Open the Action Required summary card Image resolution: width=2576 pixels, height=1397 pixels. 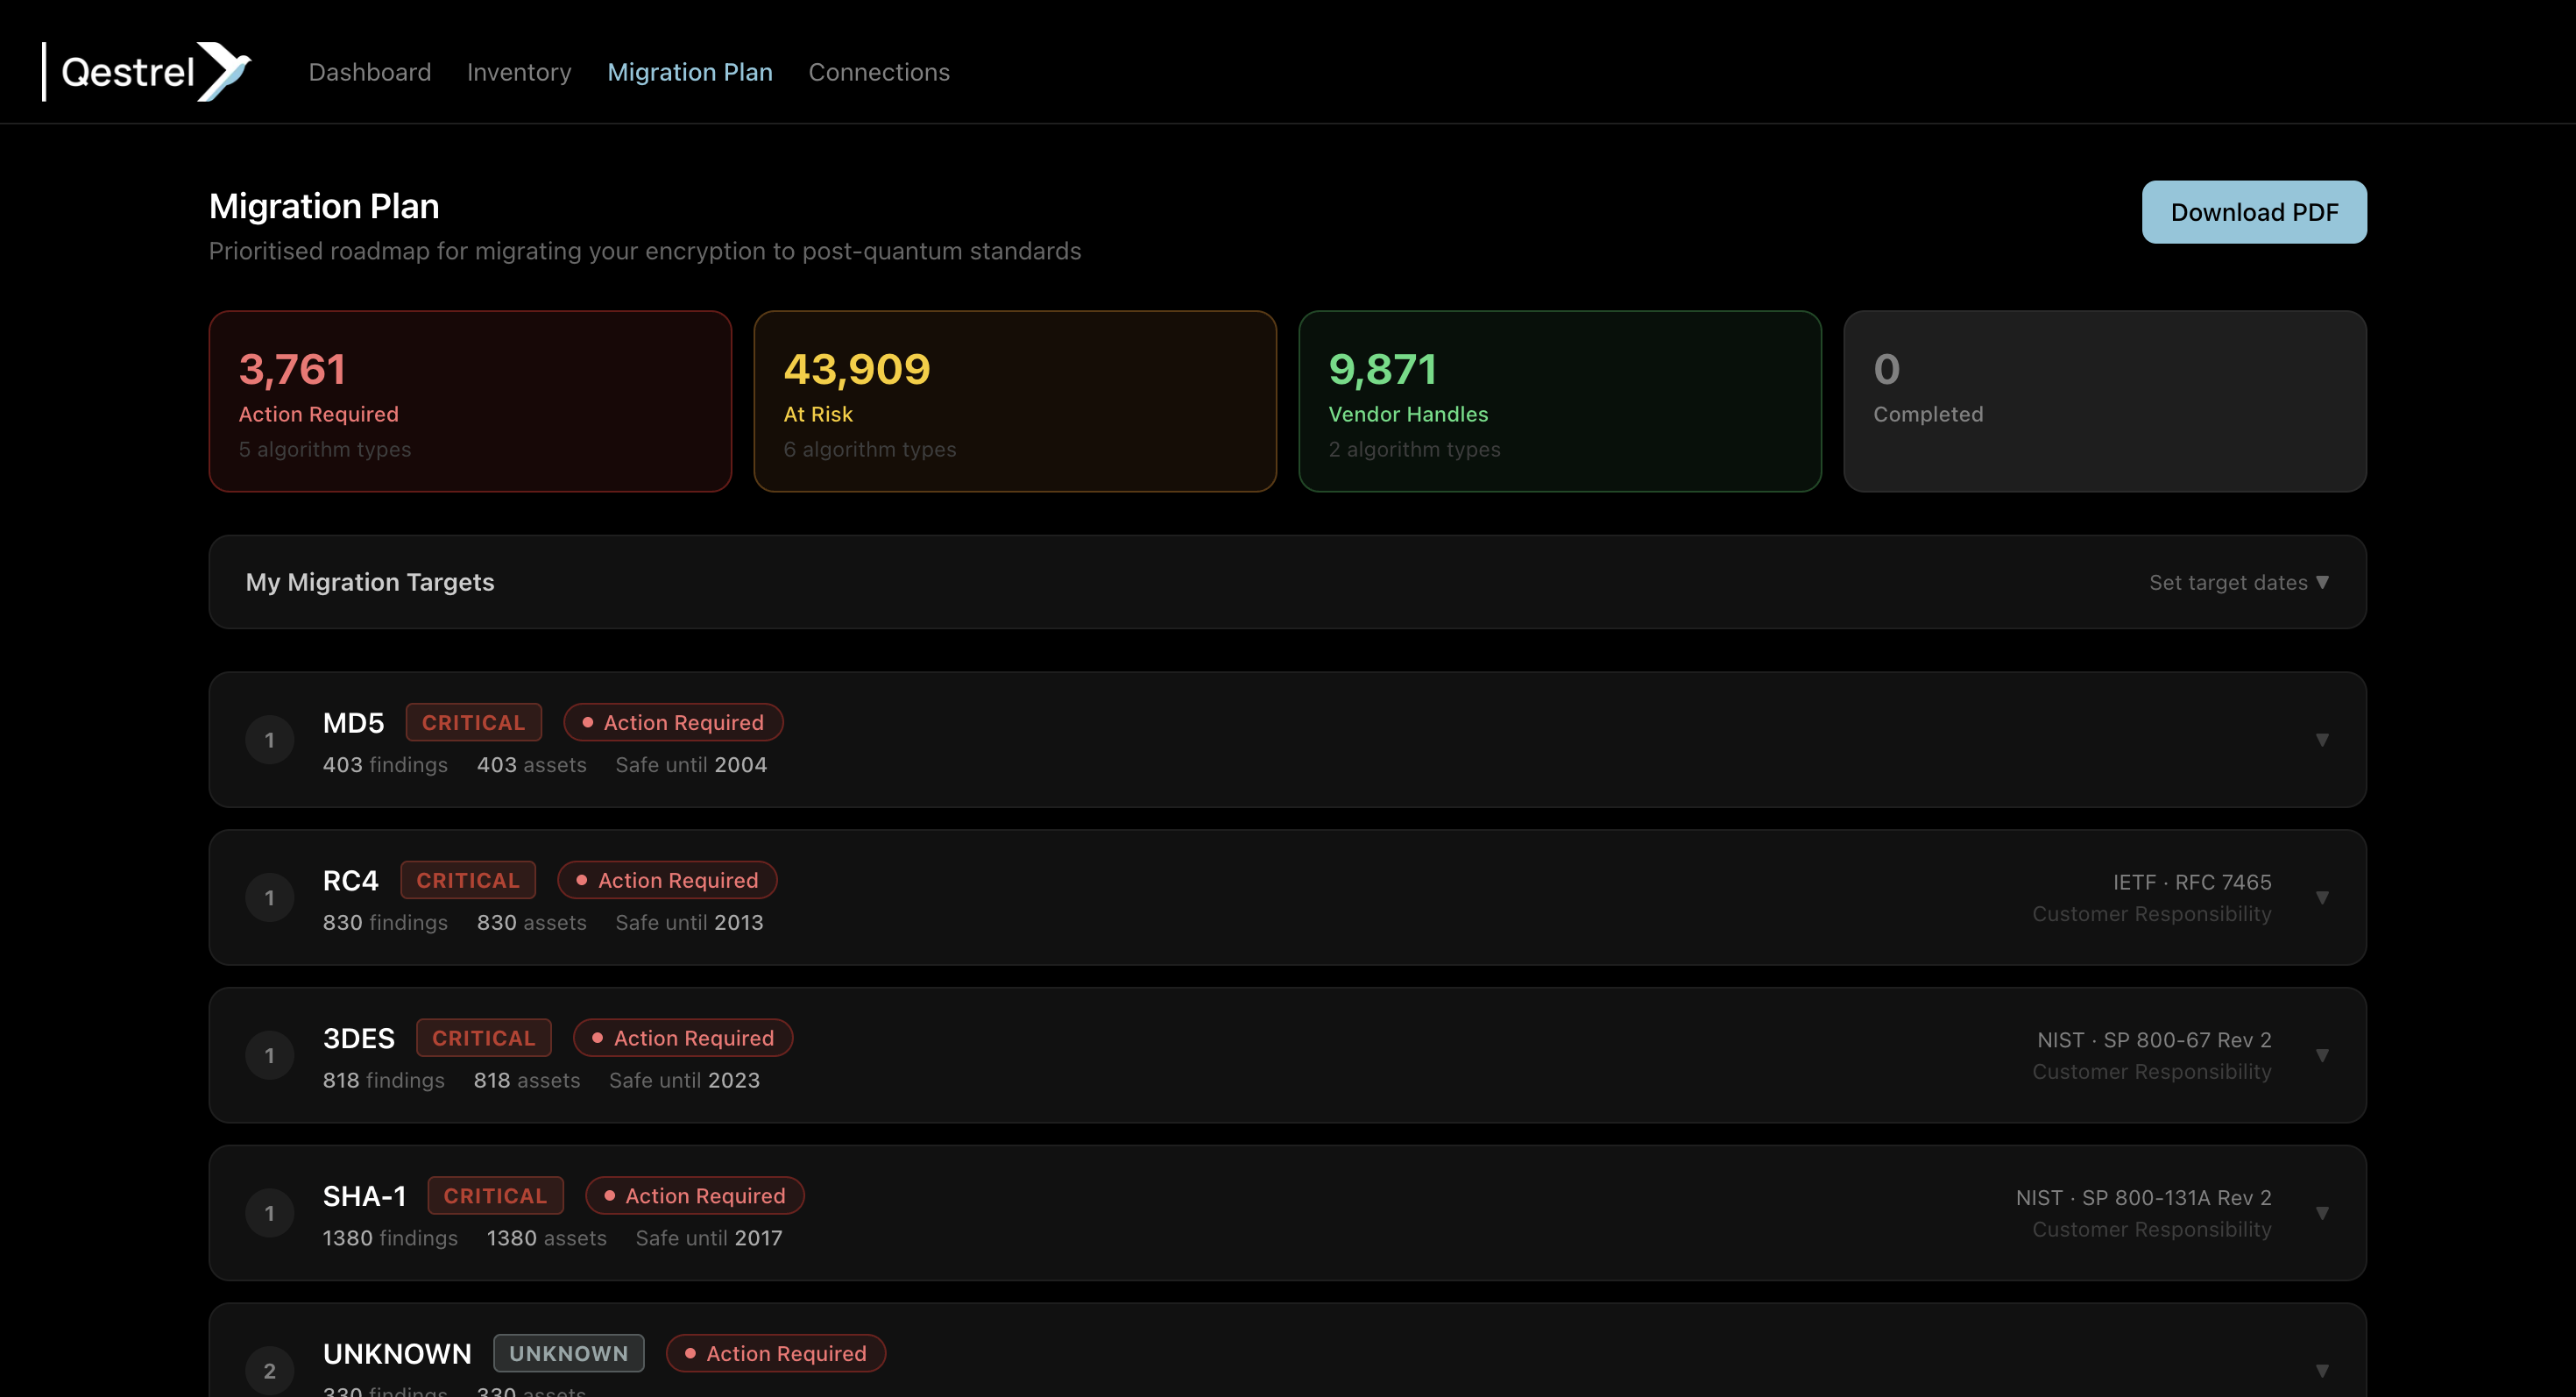470,401
